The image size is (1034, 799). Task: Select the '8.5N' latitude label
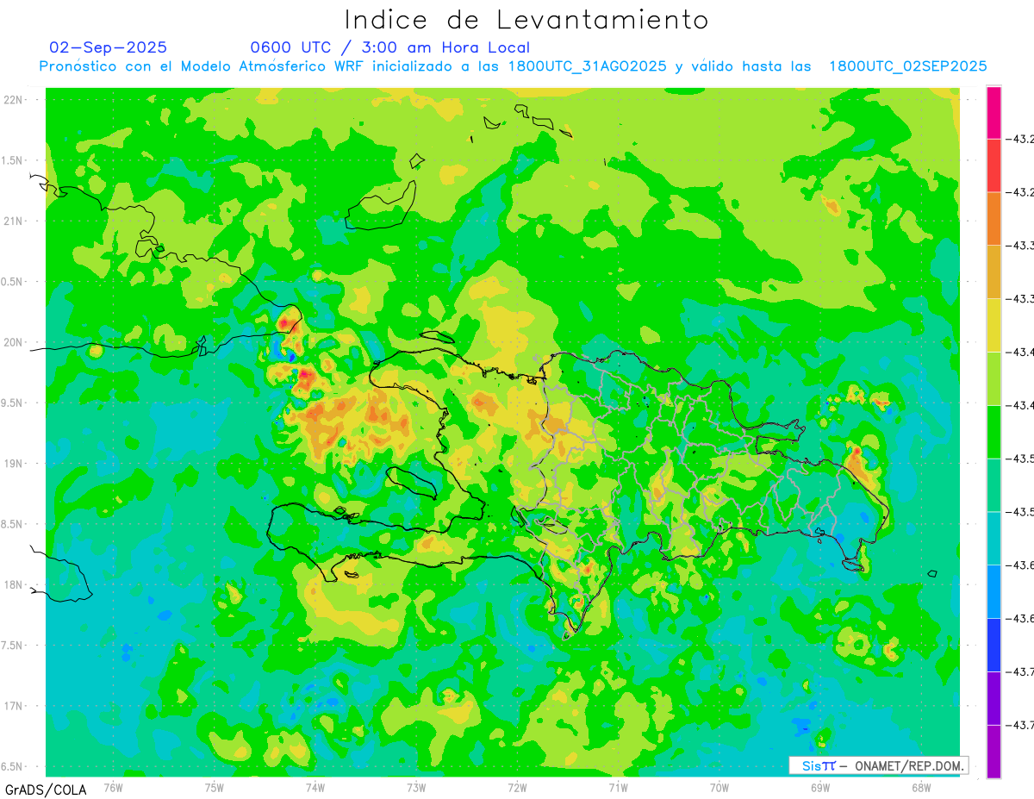(13, 524)
